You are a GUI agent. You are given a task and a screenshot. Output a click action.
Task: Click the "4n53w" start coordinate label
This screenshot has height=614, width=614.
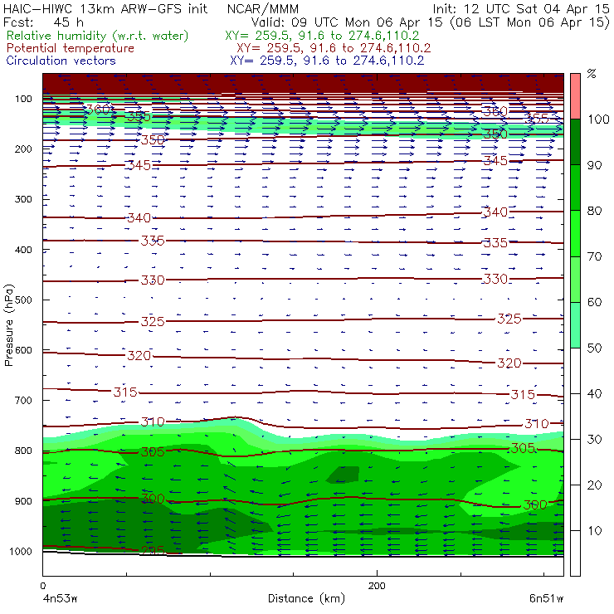(x=60, y=599)
